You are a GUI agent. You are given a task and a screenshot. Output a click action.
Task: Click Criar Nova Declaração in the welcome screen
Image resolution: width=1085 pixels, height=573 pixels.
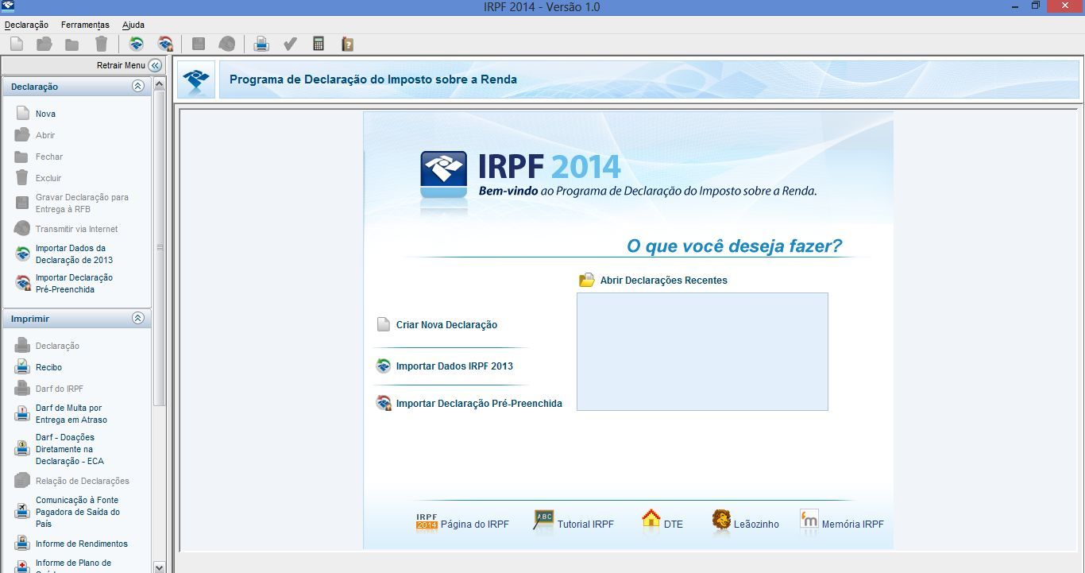437,324
